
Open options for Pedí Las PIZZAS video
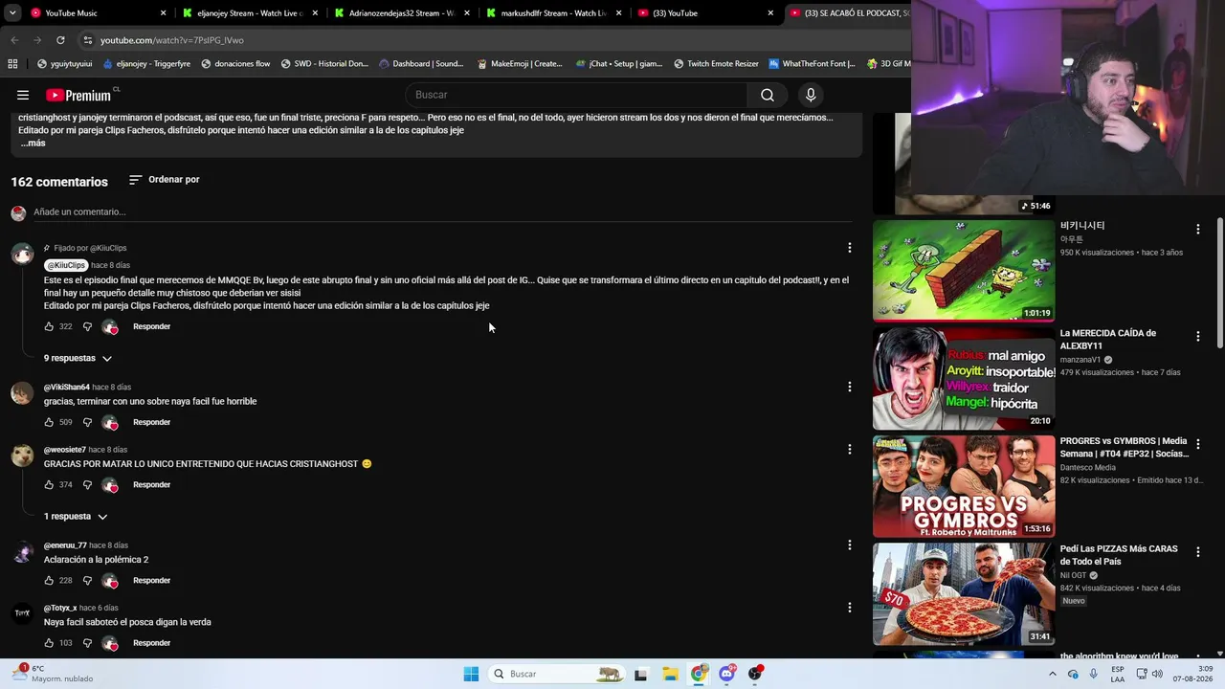(1197, 552)
